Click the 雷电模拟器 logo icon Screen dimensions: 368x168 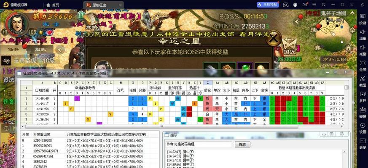click(x=5, y=5)
